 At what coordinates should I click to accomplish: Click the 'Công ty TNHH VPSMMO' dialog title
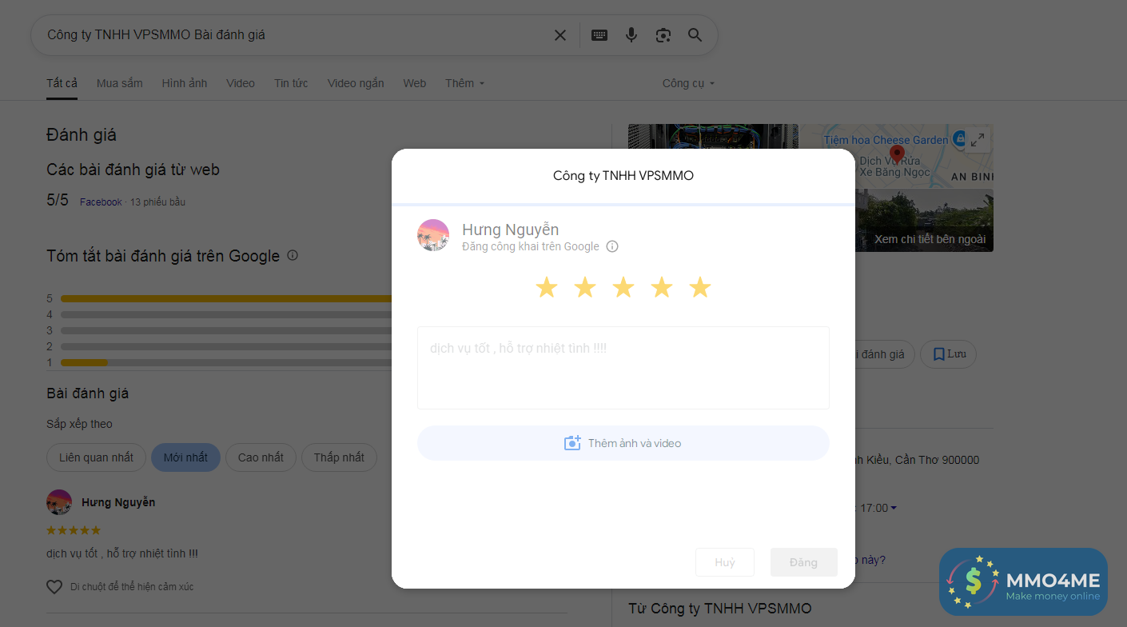pyautogui.click(x=623, y=175)
